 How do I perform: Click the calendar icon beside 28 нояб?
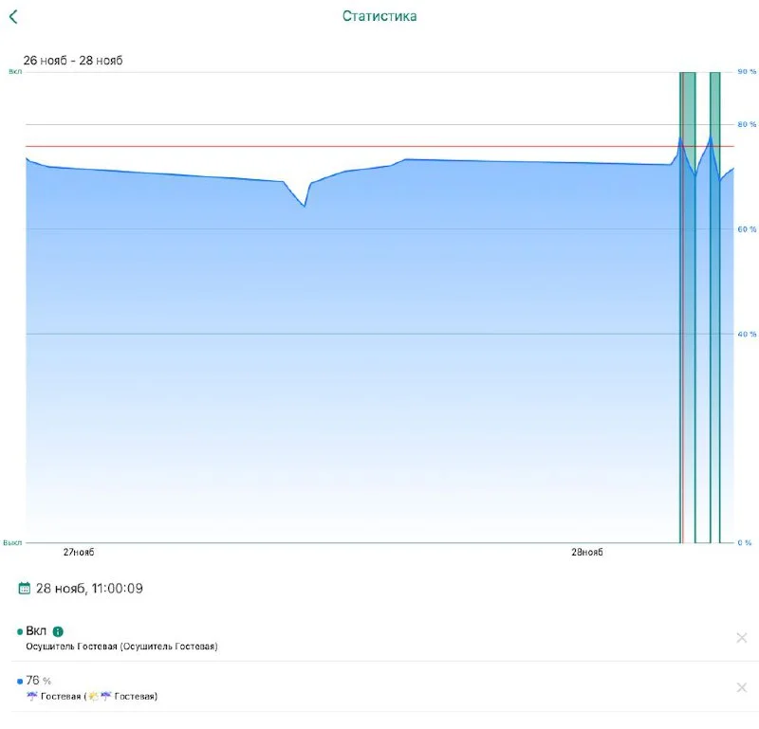(25, 589)
